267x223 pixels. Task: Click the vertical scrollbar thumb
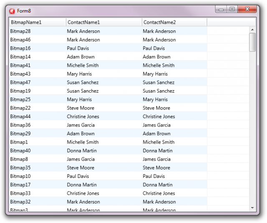click(252, 42)
